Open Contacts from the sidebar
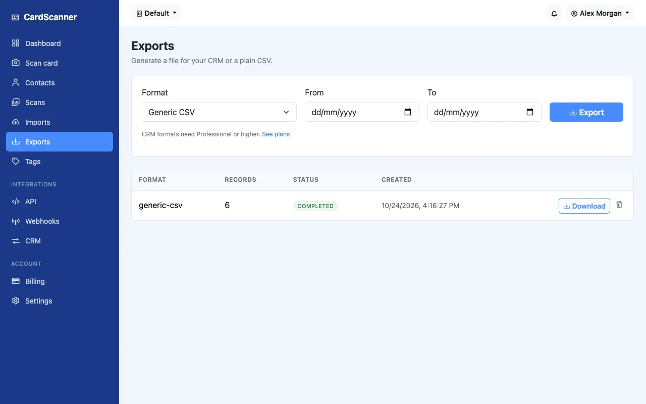Viewport: 646px width, 404px height. [60, 83]
